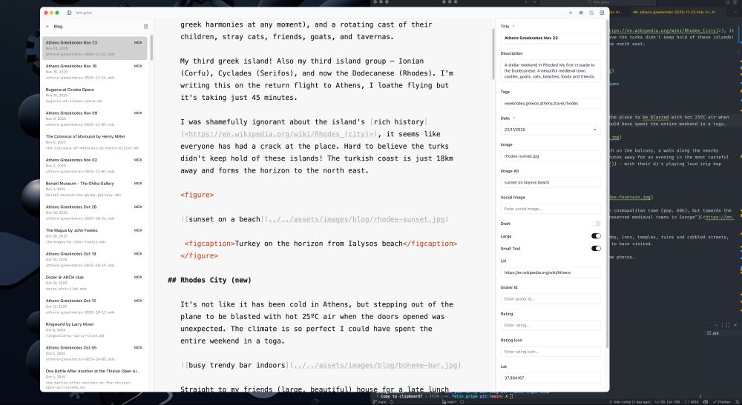The image size is (742, 405).
Task: Open the Athens Greeknotes Oct 19 post
Action: coord(95,259)
